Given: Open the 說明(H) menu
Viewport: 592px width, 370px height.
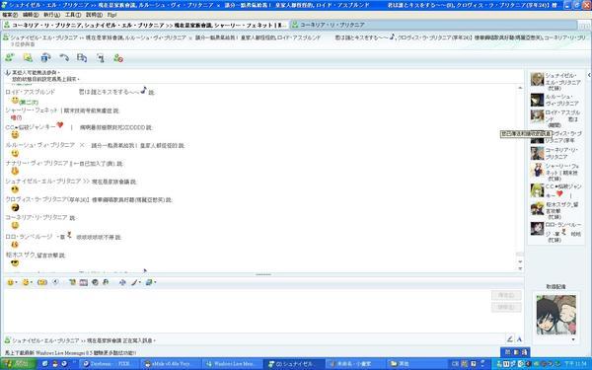Looking at the screenshot, I should pyautogui.click(x=94, y=15).
